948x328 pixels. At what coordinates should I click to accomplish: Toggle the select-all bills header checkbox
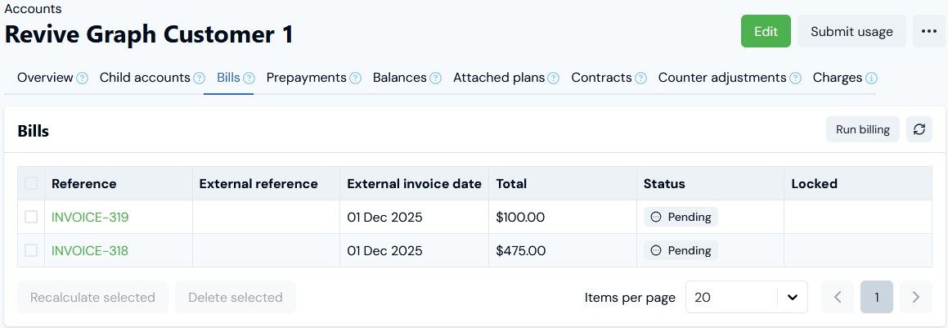click(x=31, y=183)
